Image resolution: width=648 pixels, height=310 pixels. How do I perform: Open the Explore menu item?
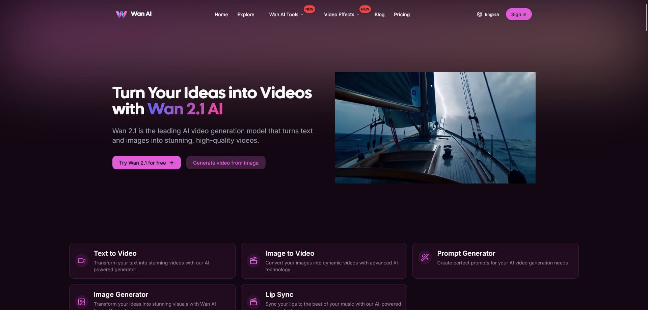(246, 15)
